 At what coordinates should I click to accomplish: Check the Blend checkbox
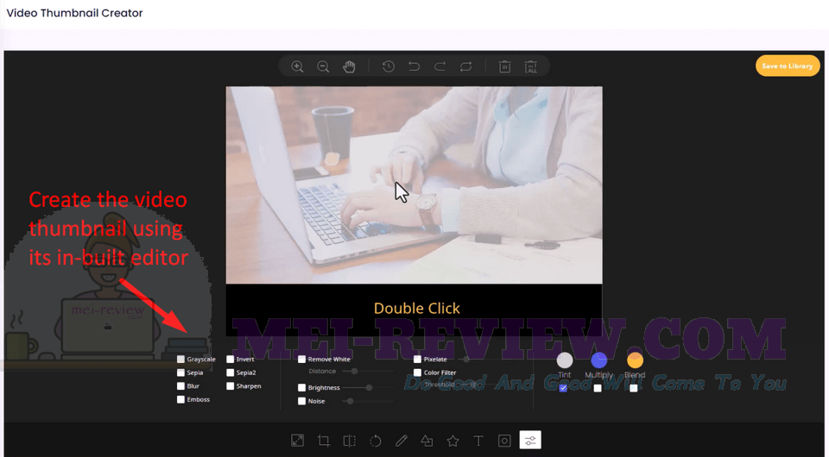point(633,388)
